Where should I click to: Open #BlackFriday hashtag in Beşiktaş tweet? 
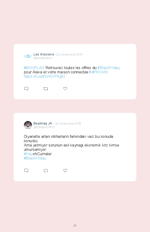coord(35,158)
